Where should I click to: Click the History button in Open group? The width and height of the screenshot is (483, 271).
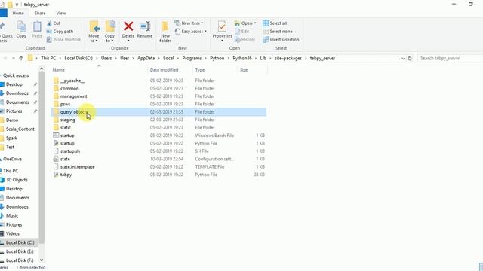coord(245,40)
